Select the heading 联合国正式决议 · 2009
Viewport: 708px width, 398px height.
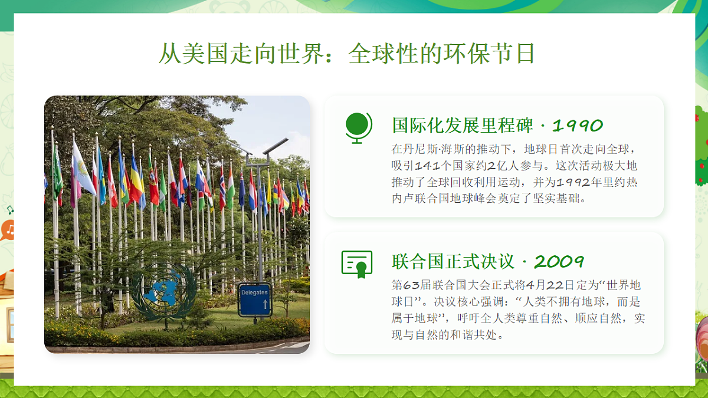coord(488,261)
